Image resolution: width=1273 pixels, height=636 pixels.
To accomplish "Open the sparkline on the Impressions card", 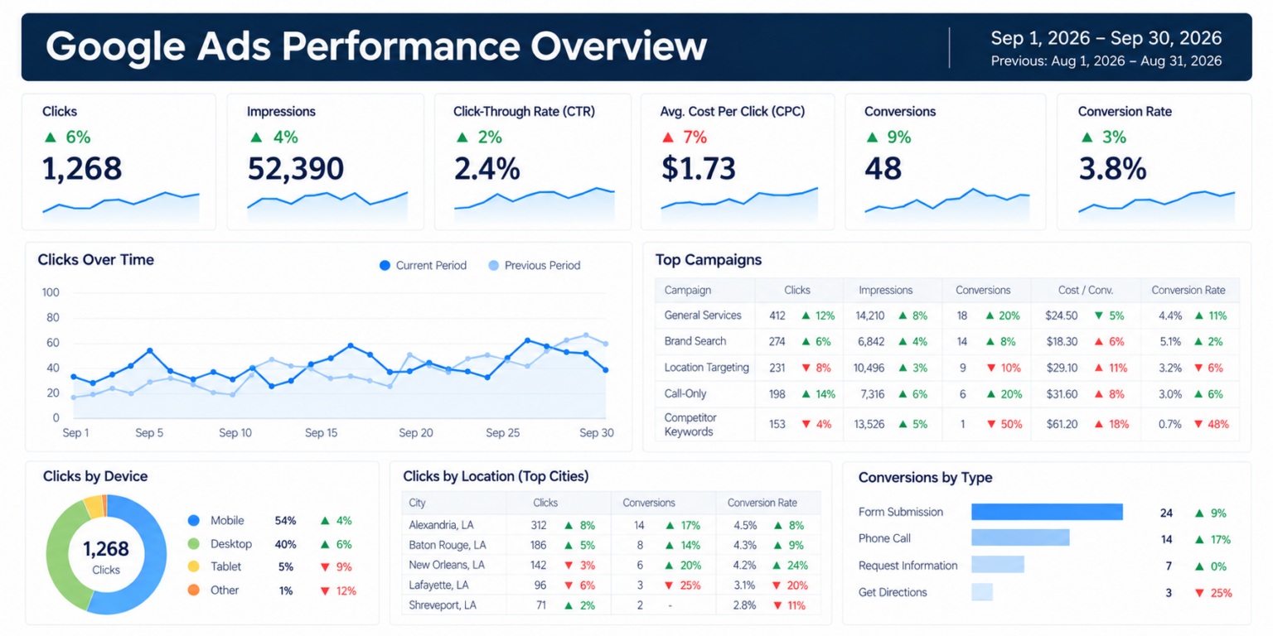I will tap(327, 206).
